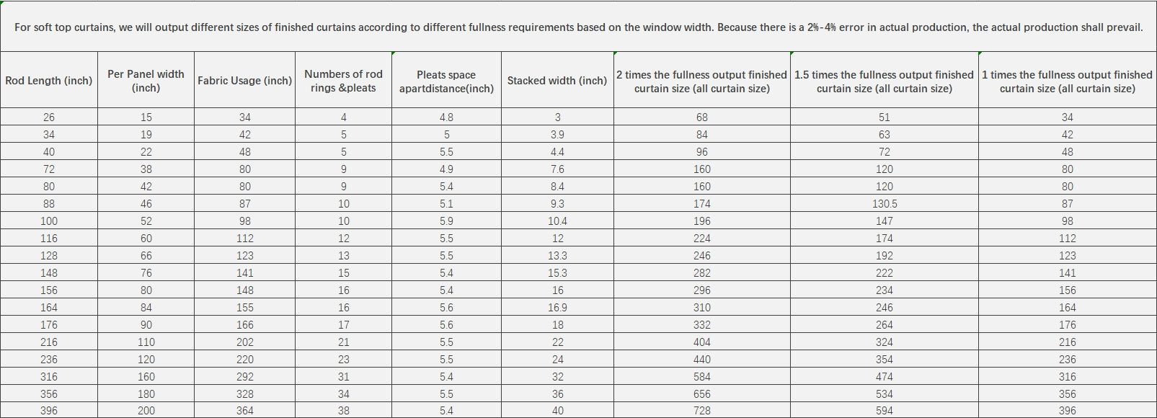This screenshot has height=418, width=1157.
Task: Click the pleats space value 4.8
Action: [x=446, y=117]
